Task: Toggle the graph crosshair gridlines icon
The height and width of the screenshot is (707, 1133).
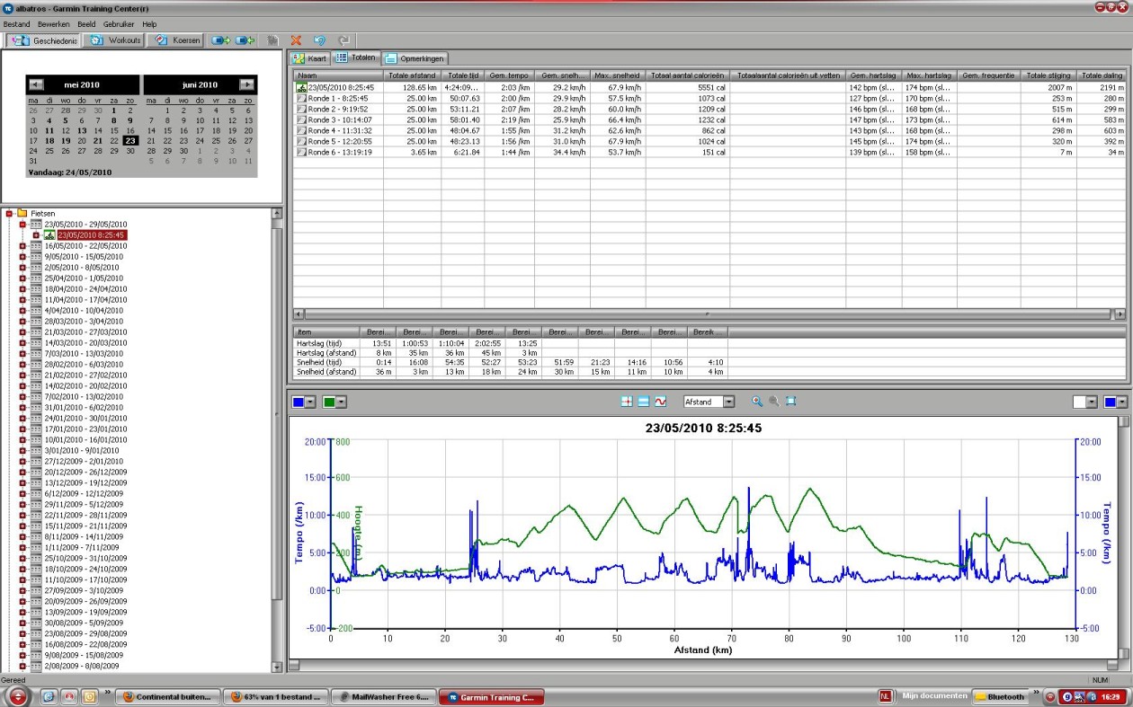Action: point(627,402)
